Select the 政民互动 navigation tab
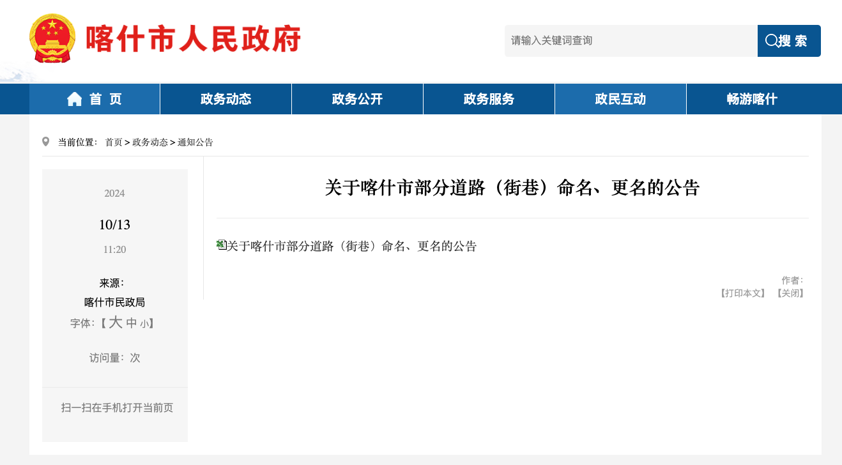 click(620, 99)
